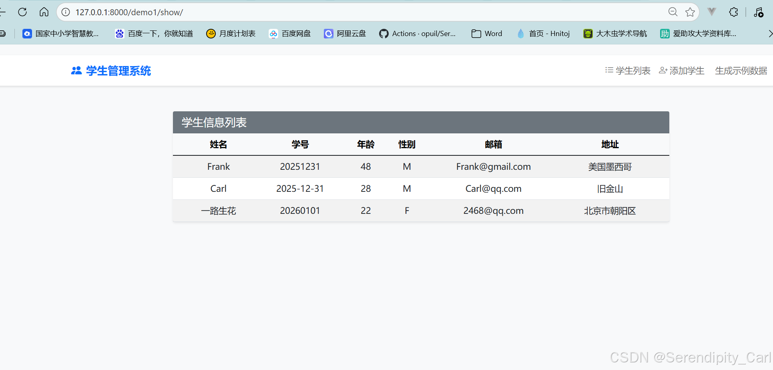Click the 2468@qq.com email cell
The width and height of the screenshot is (773, 370).
click(x=493, y=211)
